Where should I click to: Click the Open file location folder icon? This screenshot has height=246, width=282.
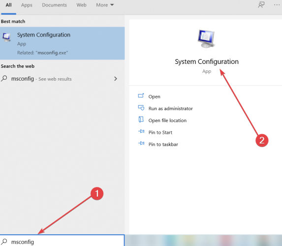pos(141,120)
